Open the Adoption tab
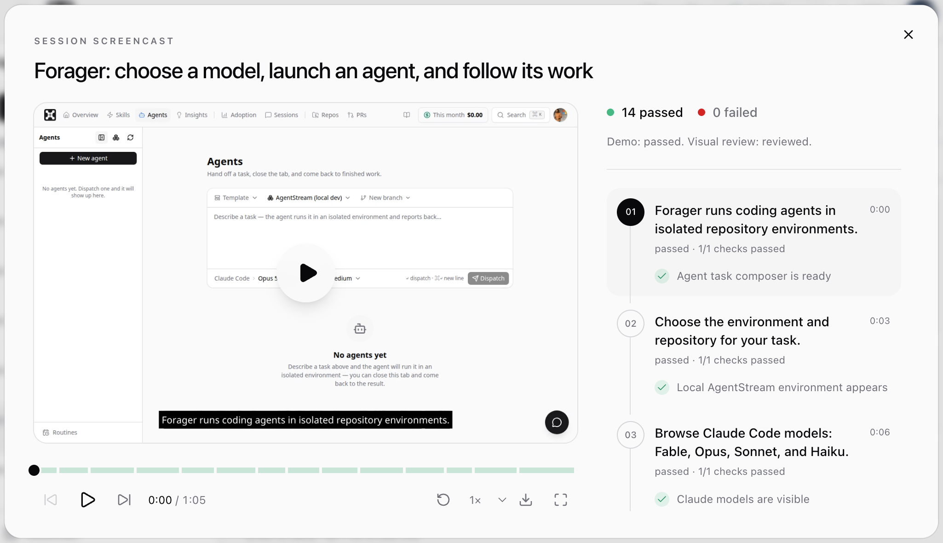The image size is (943, 543). 239,115
